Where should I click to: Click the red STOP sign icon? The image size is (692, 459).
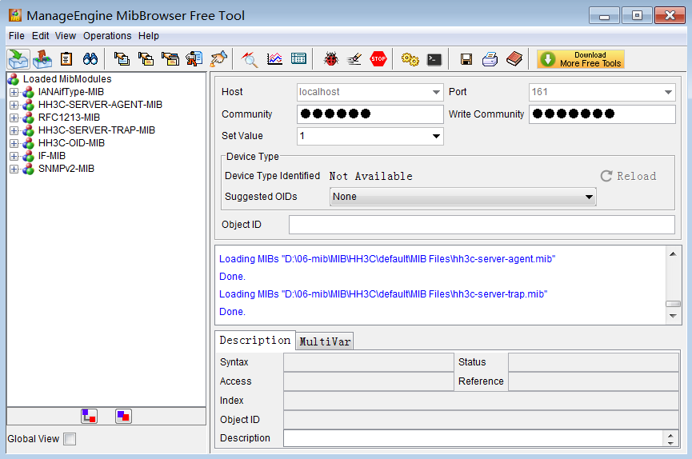point(378,58)
